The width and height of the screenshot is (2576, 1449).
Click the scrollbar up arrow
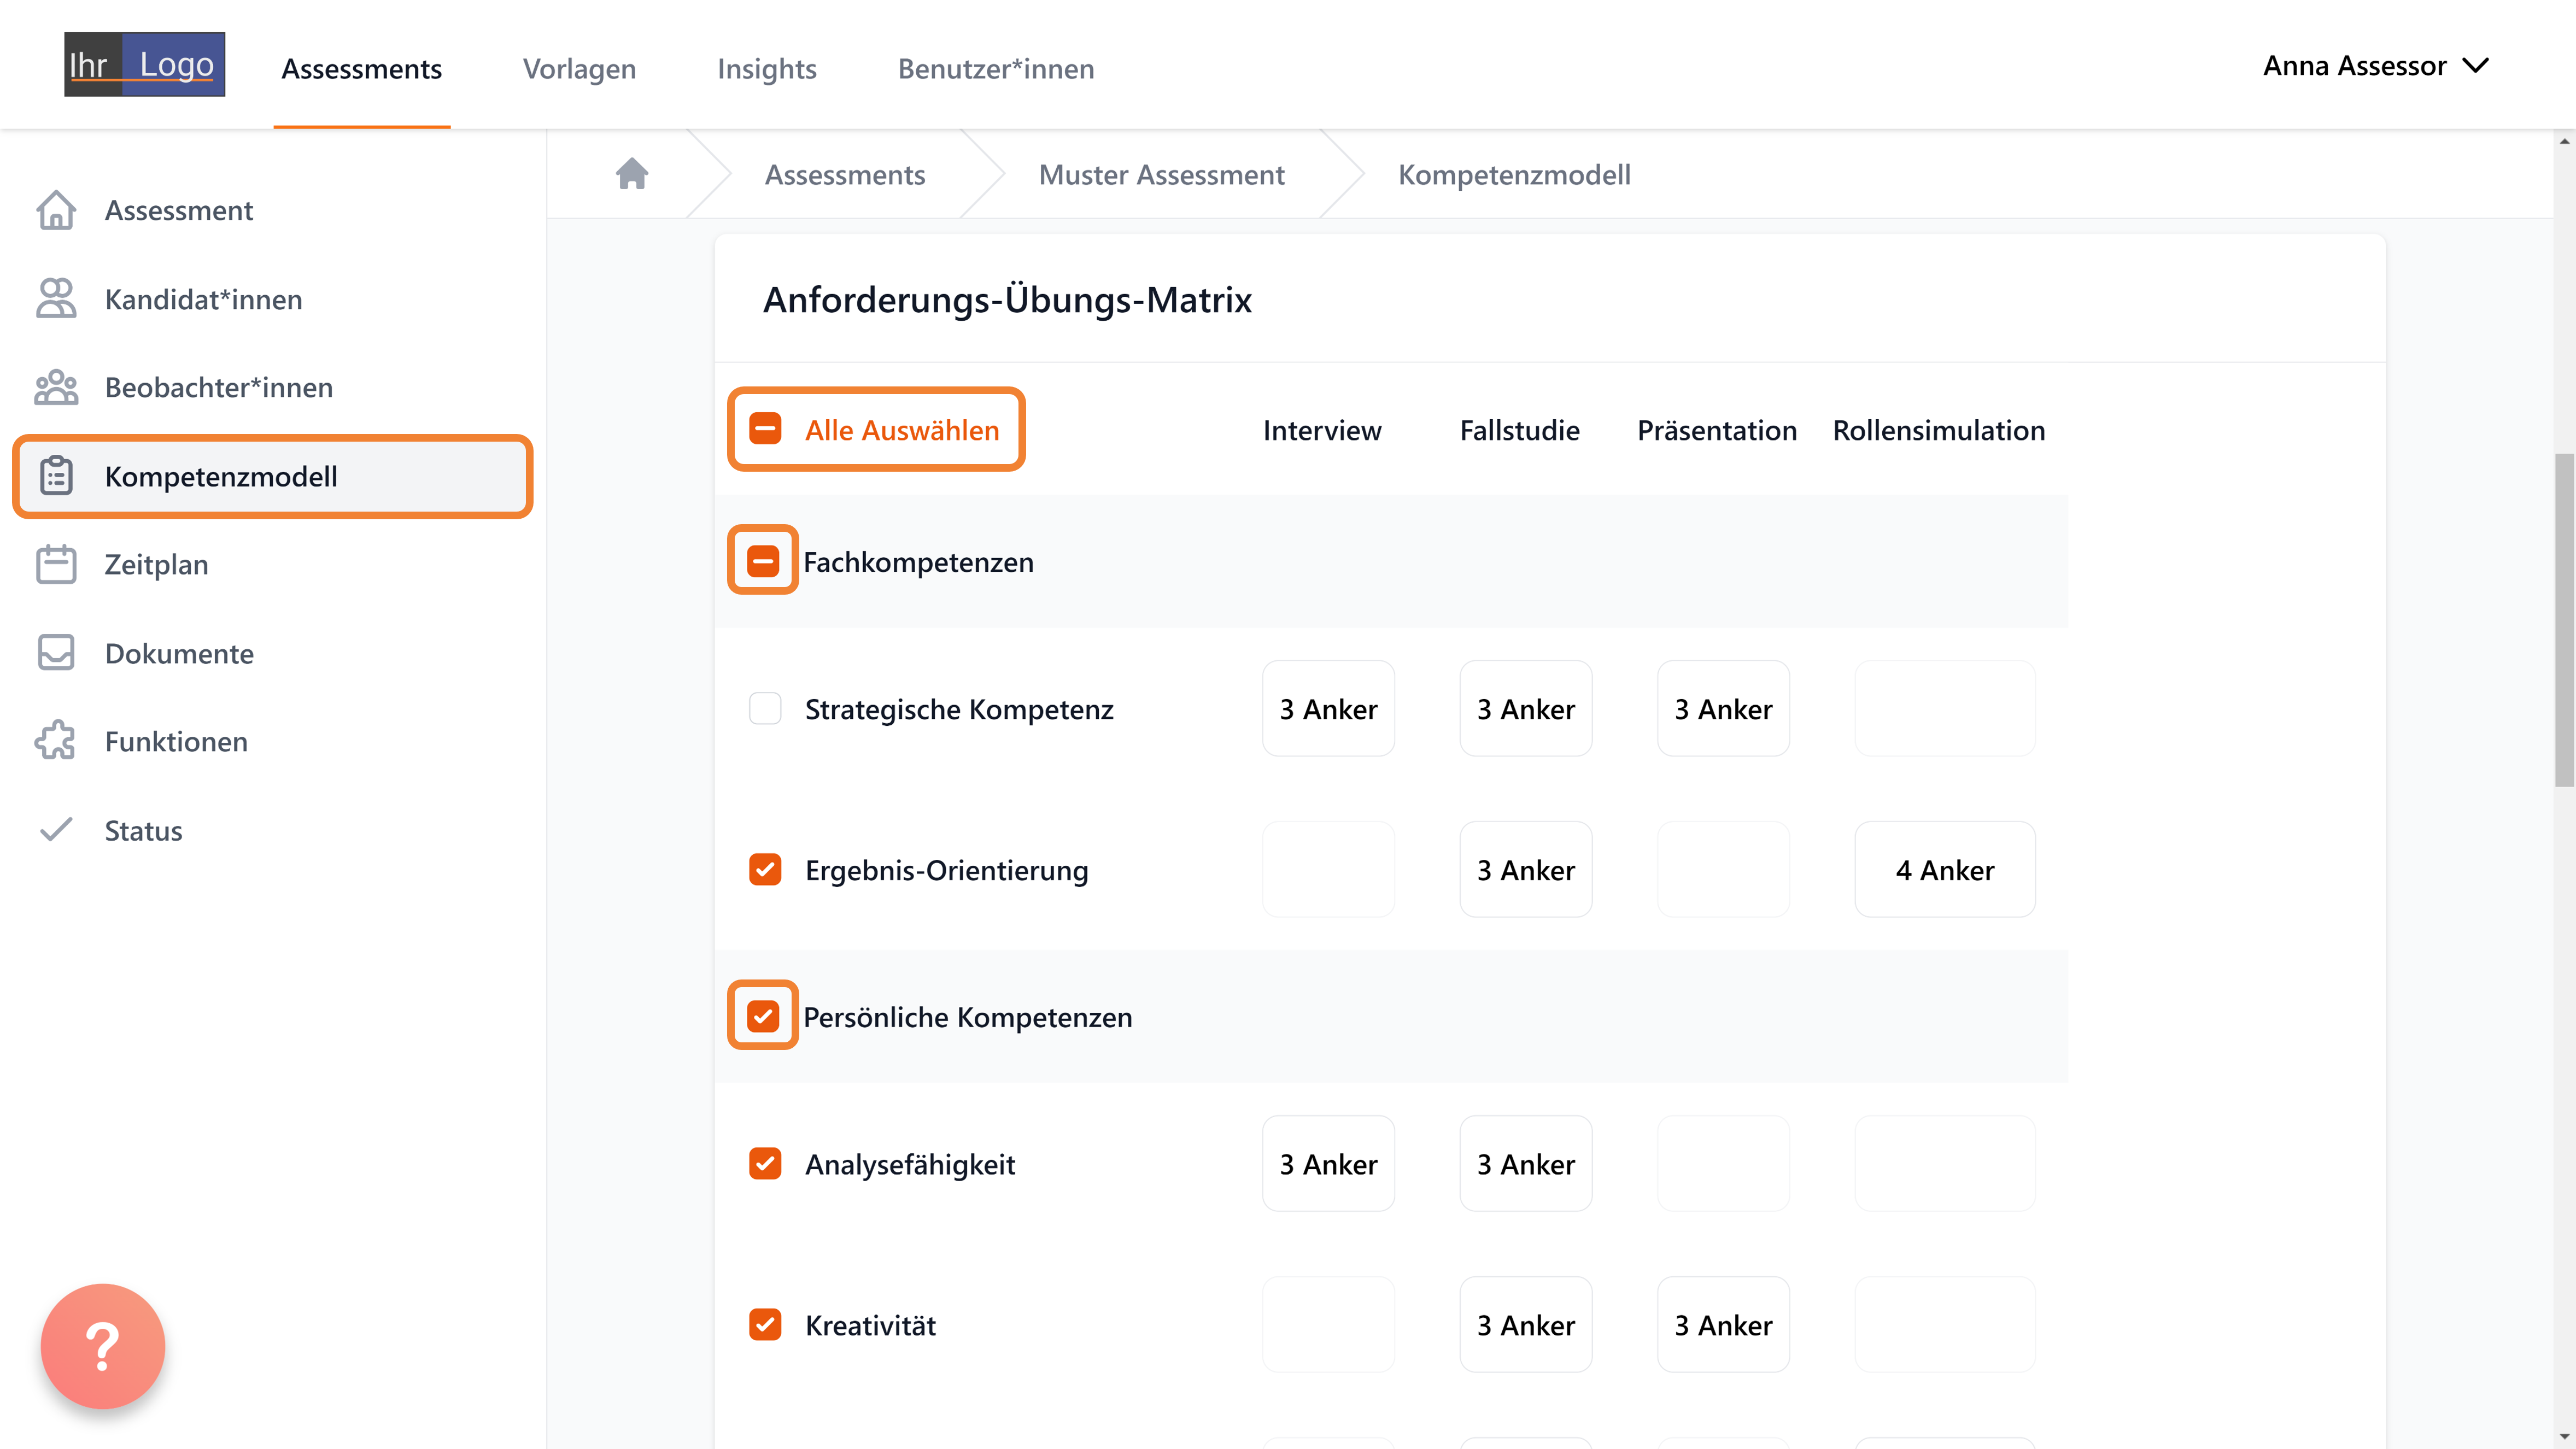pos(2564,141)
